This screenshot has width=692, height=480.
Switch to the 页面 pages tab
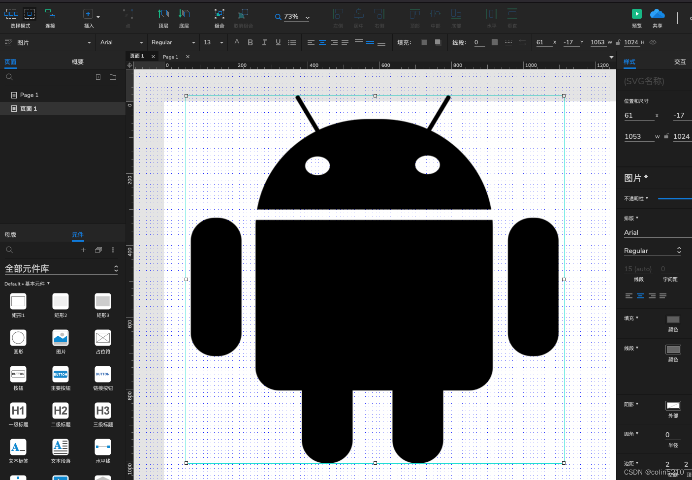click(10, 62)
